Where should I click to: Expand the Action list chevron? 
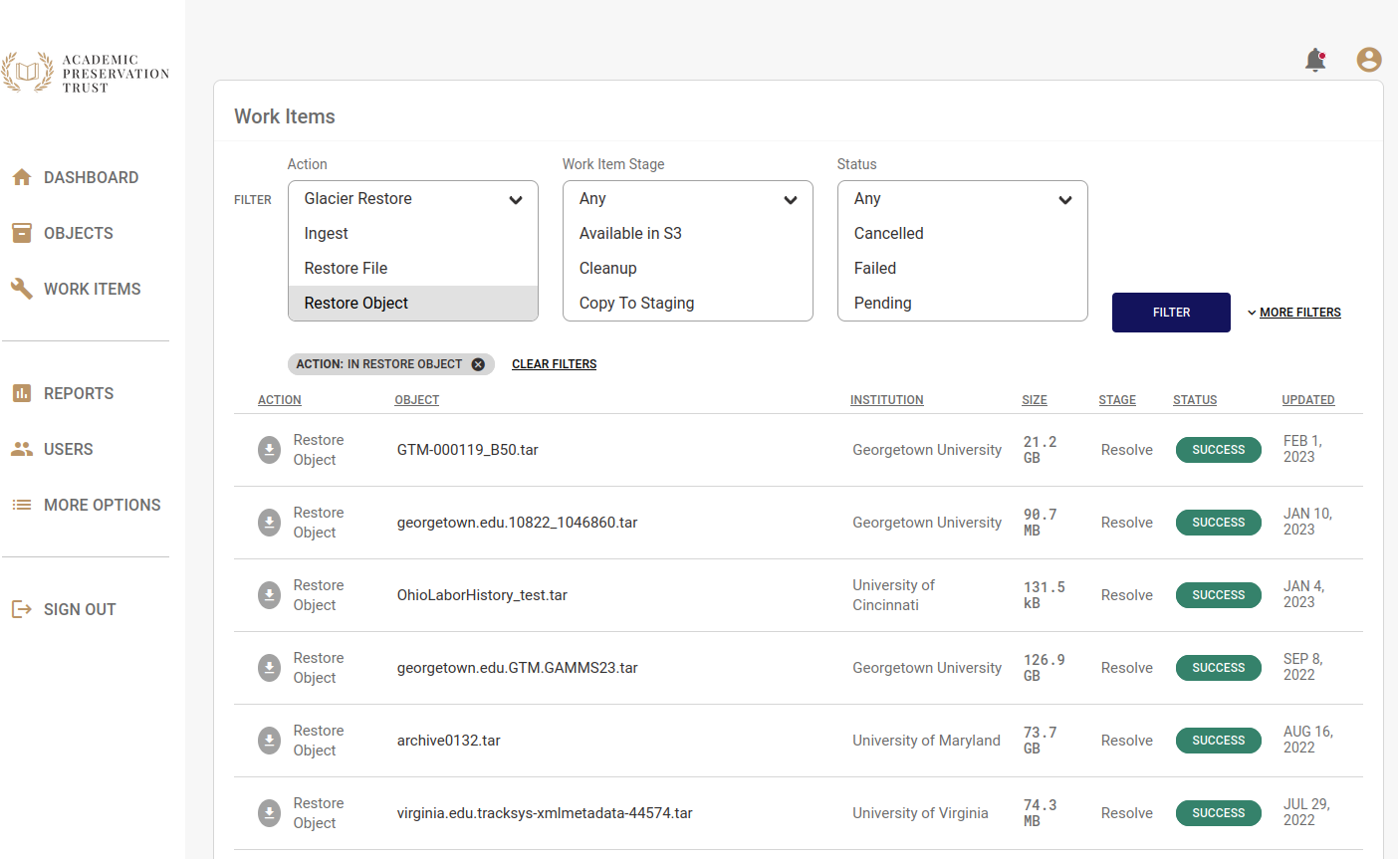(516, 200)
